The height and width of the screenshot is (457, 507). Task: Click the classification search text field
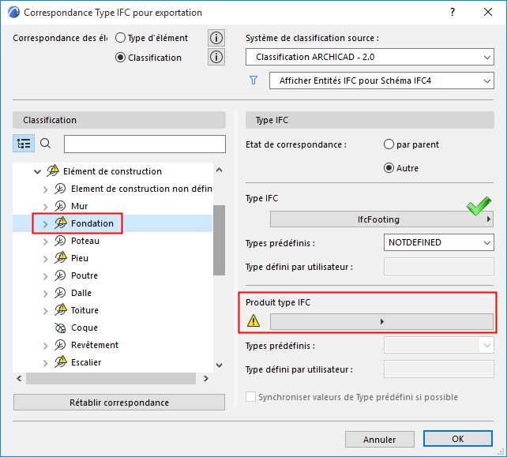click(145, 144)
